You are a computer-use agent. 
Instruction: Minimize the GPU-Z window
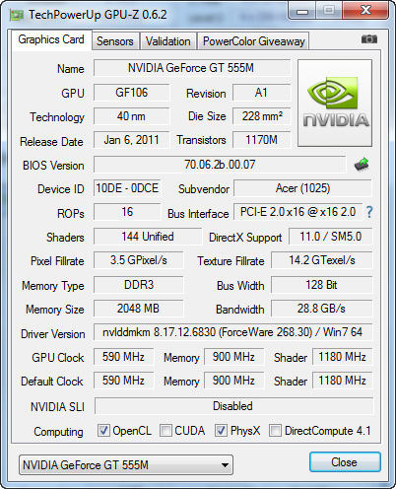pos(302,11)
